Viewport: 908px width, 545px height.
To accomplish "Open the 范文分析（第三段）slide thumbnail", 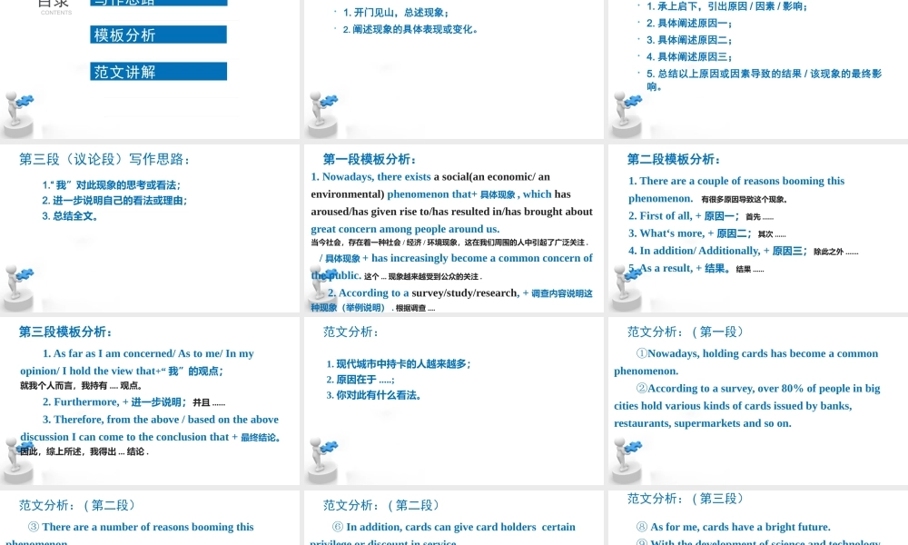I will (757, 520).
